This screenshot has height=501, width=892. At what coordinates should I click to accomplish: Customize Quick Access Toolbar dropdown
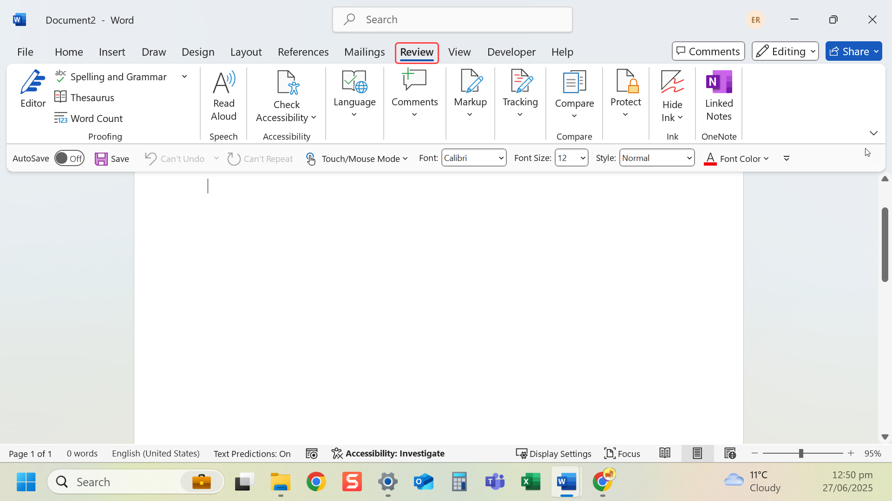click(x=787, y=159)
